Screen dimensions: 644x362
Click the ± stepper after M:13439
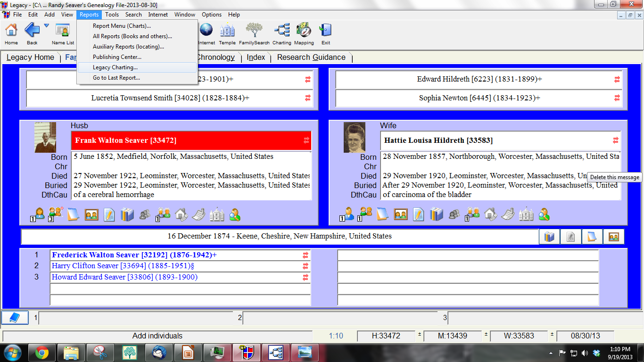(486, 335)
